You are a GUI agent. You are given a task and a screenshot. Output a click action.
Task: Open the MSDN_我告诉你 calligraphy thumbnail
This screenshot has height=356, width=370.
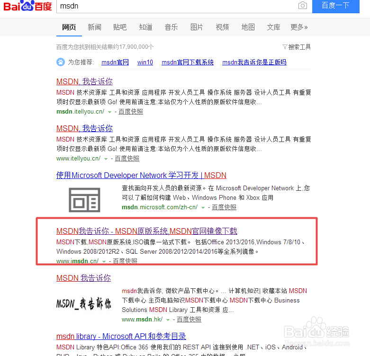pos(83,303)
